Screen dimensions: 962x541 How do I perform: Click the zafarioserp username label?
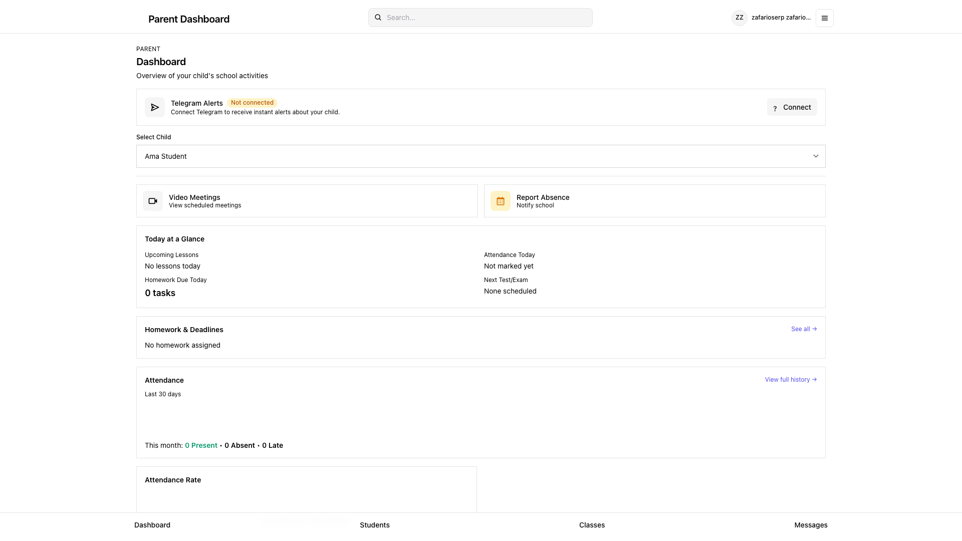[781, 18]
